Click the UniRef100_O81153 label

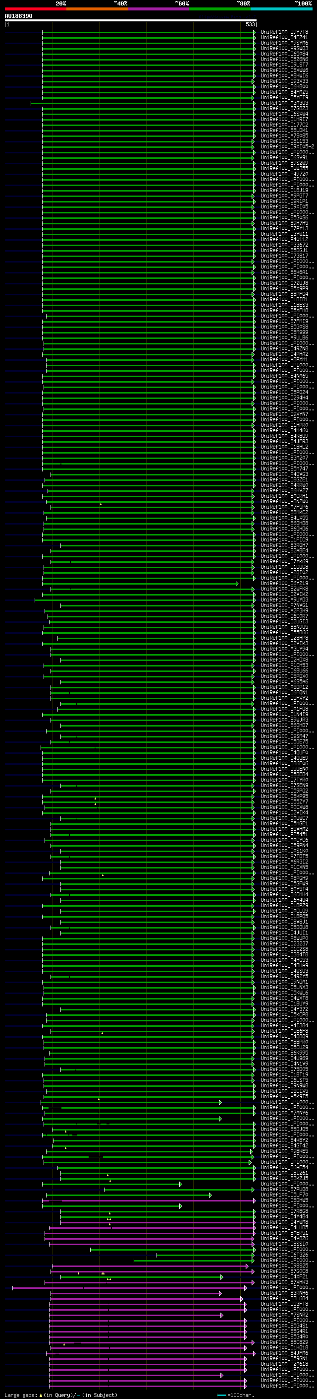(x=284, y=141)
